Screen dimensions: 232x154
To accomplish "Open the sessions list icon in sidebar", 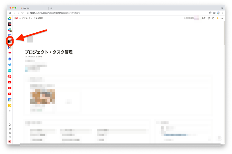I will click(10, 137).
